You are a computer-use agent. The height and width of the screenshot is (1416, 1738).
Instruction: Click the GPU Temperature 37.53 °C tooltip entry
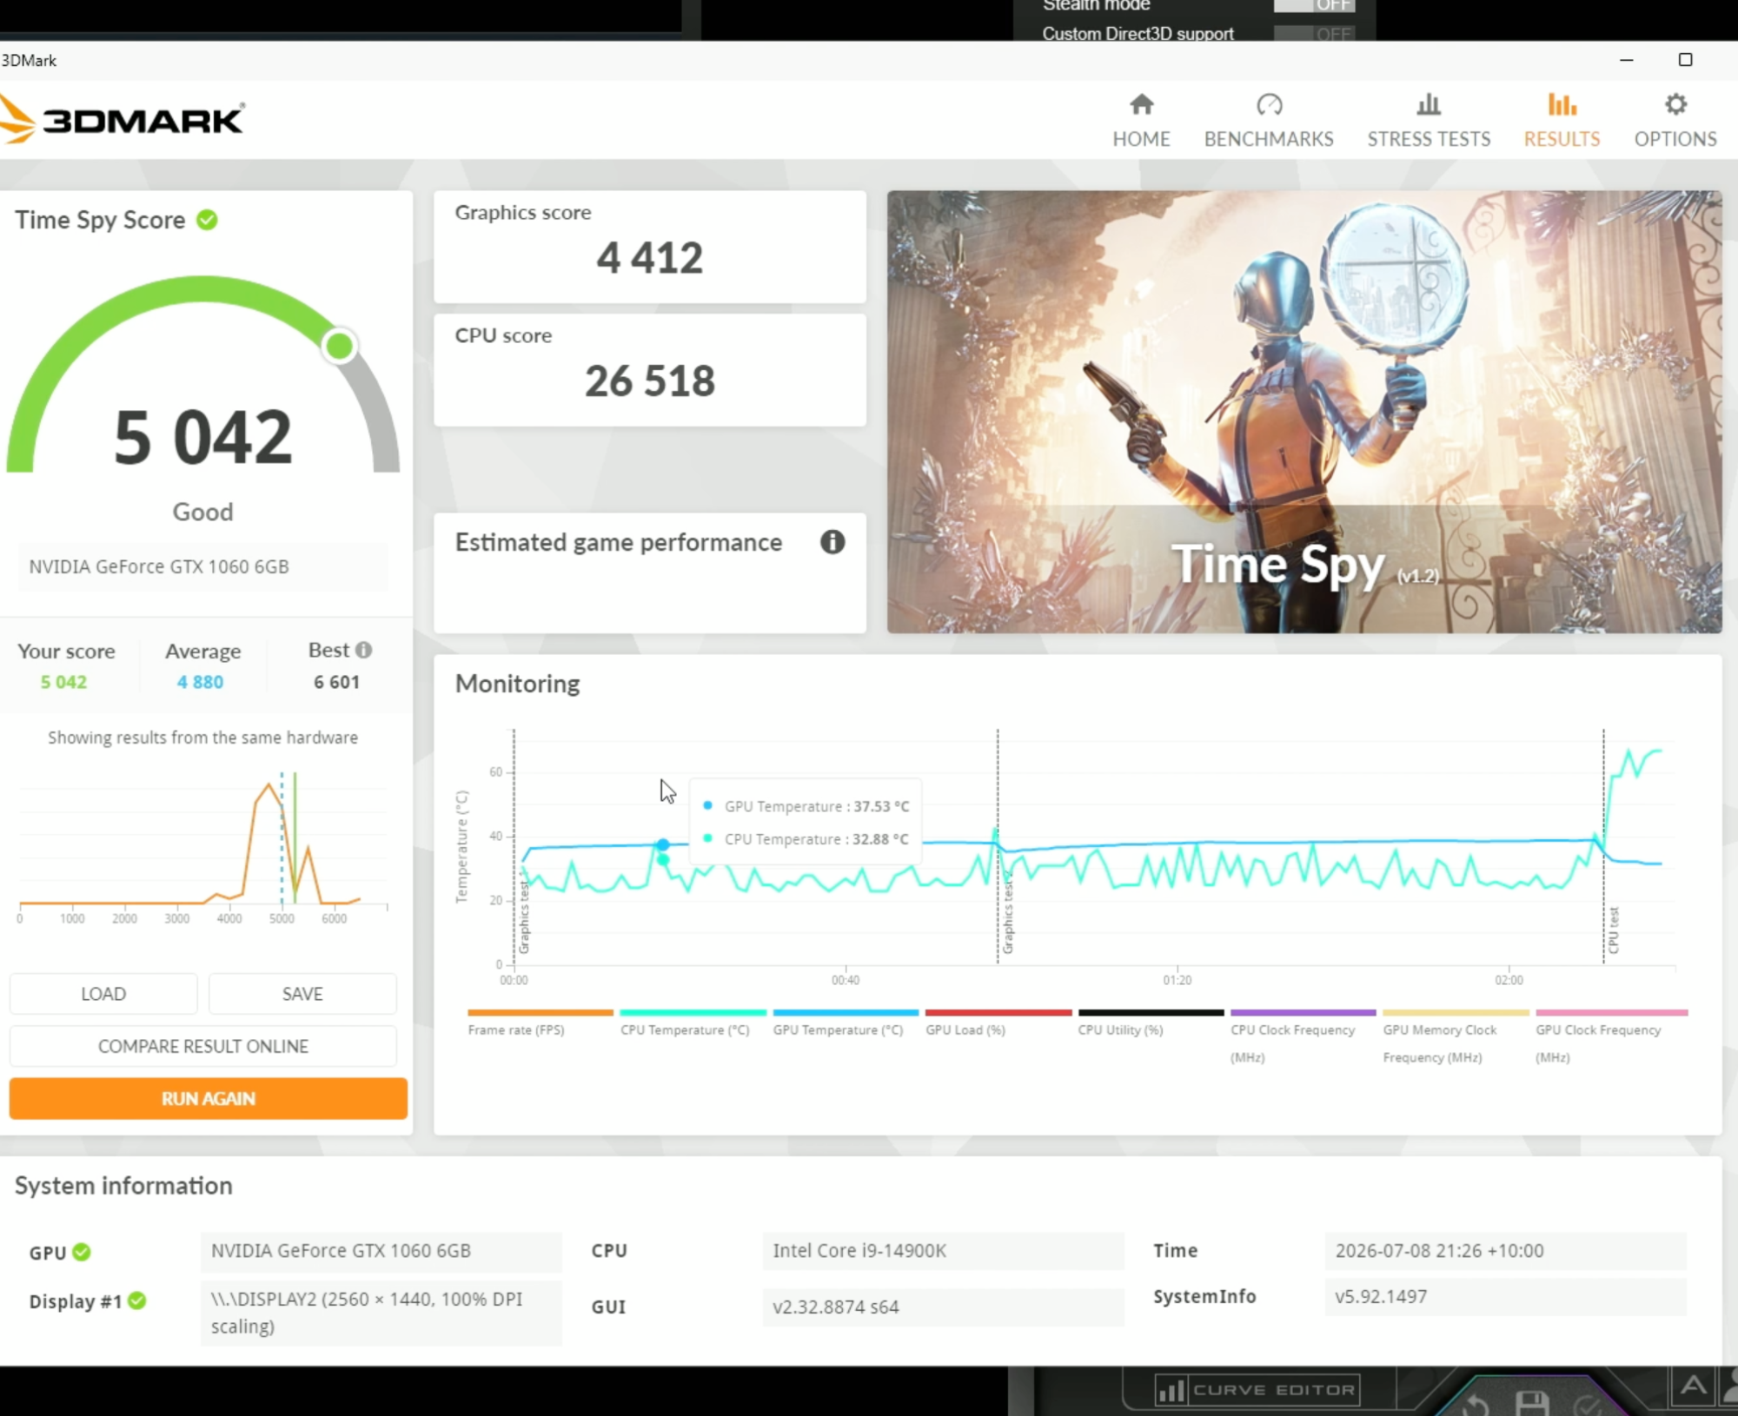click(806, 806)
